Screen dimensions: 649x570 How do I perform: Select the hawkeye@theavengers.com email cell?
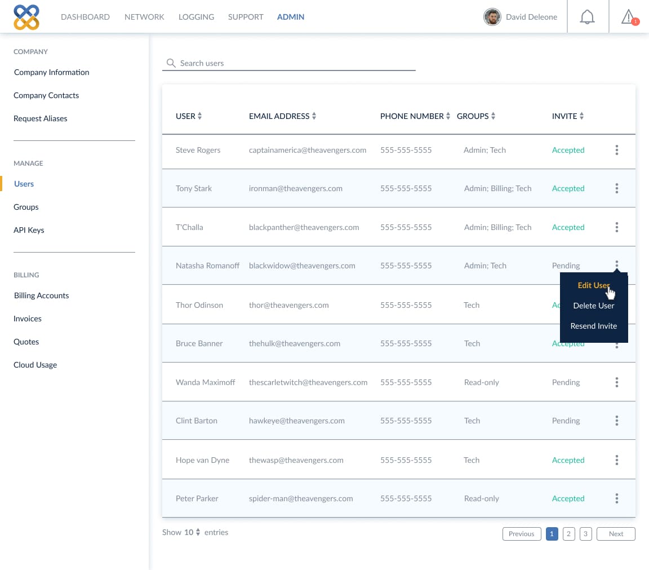[x=297, y=421]
